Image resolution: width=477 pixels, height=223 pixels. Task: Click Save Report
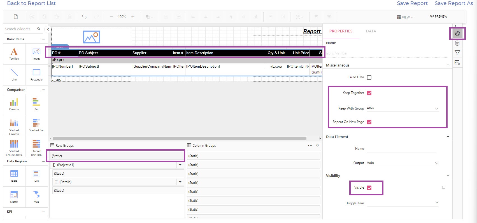point(412,3)
